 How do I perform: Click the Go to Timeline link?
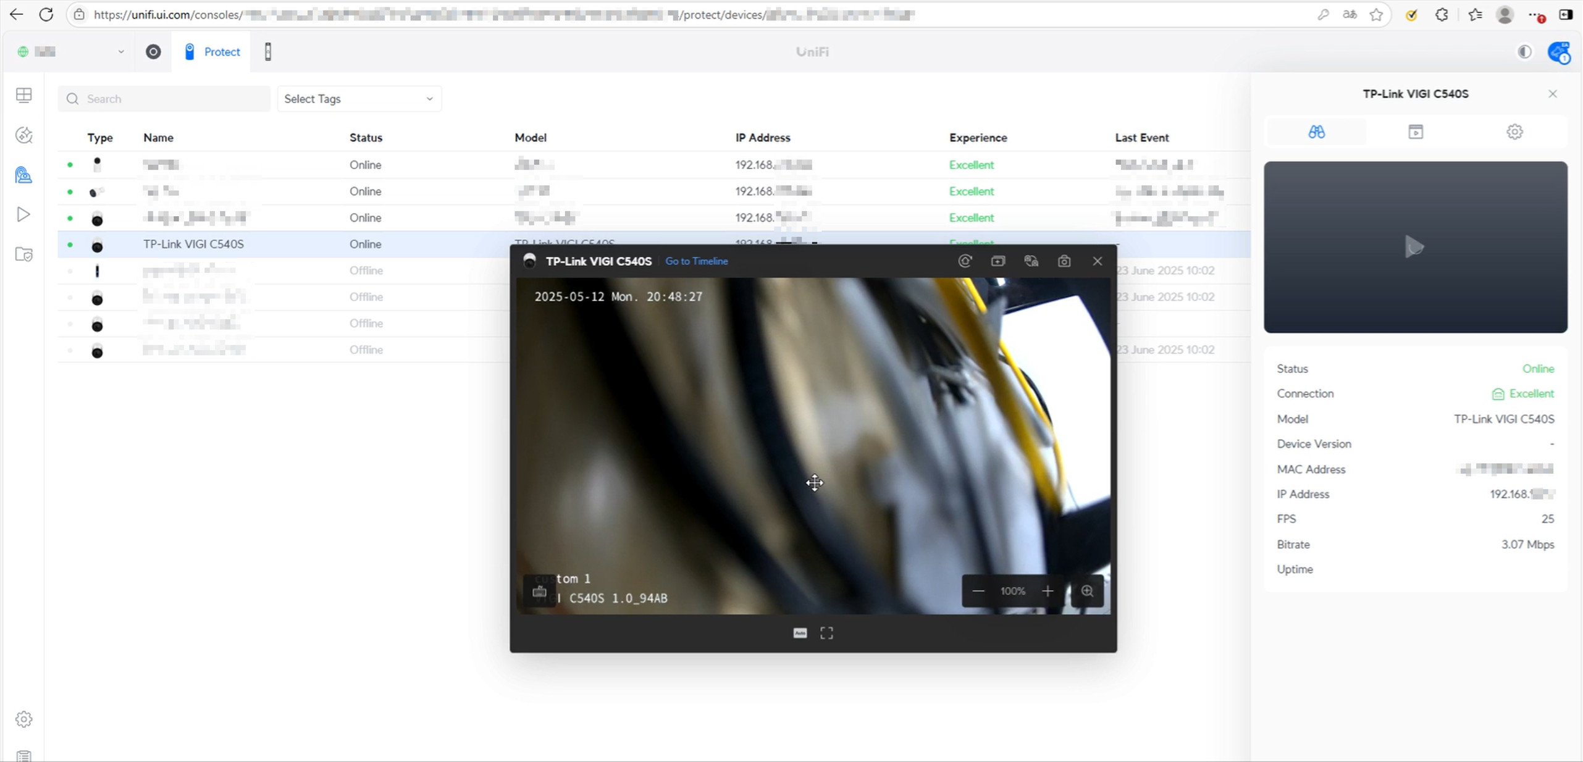697,261
